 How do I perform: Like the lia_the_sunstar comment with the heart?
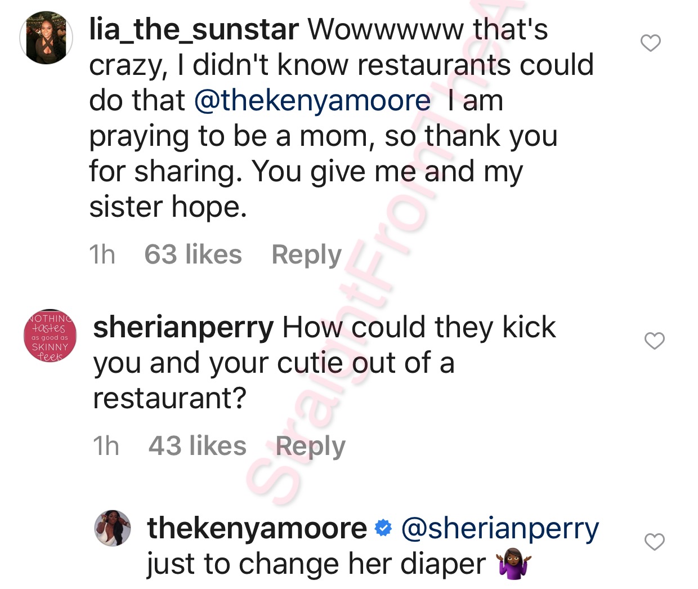pos(651,43)
